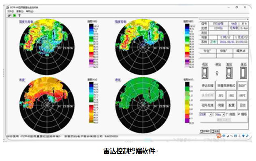This screenshot has height=161, width=256.
Task: Click the 无抑制 status cell
Action: pyautogui.click(x=234, y=28)
